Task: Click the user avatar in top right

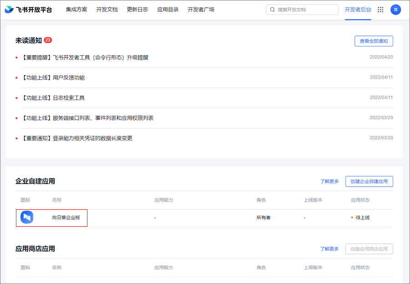Action: coord(395,10)
